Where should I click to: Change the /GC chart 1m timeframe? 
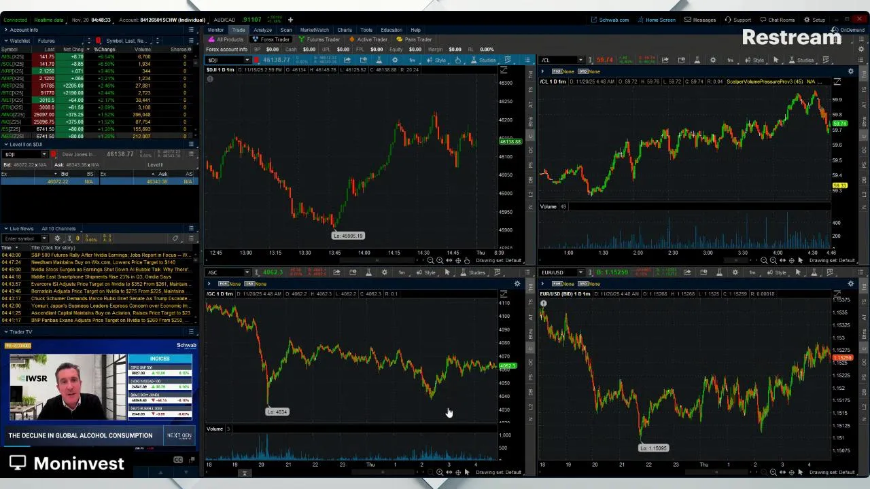coord(402,272)
